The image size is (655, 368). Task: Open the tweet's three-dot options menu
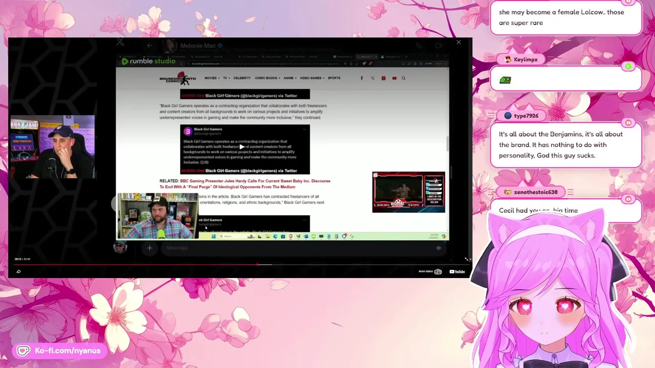304,129
